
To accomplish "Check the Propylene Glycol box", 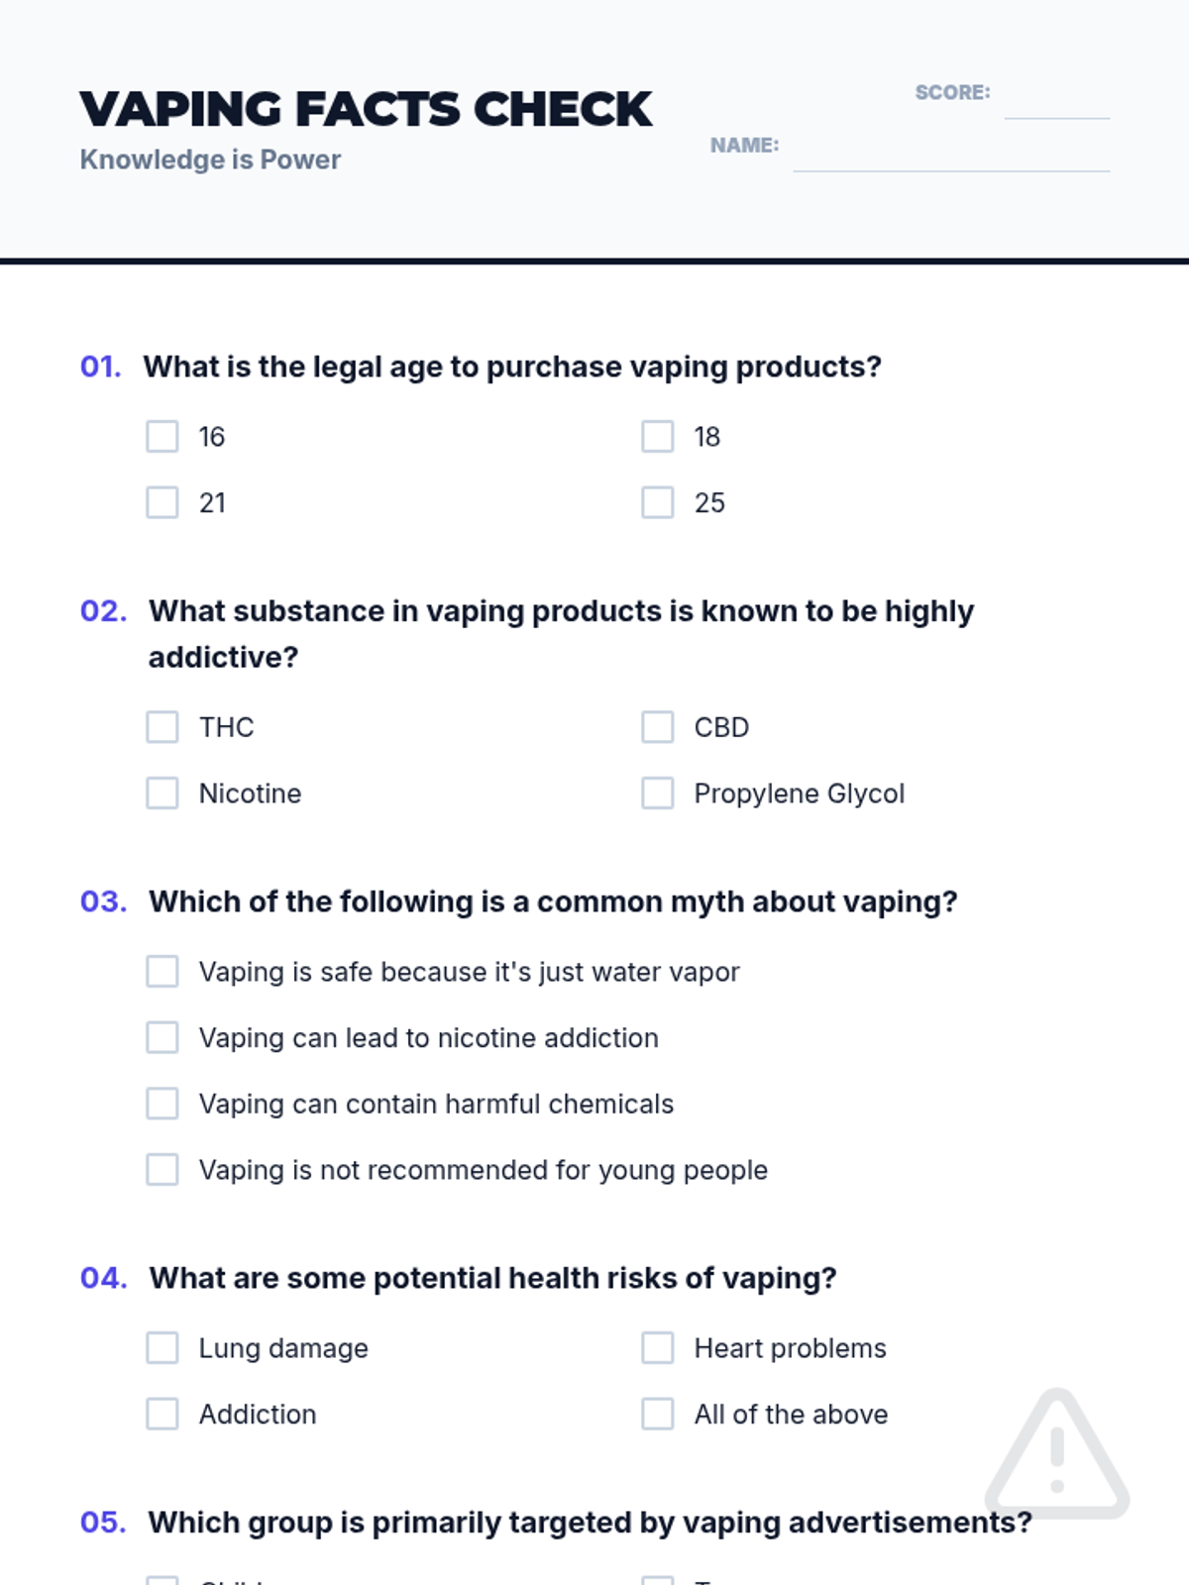I will pyautogui.click(x=657, y=793).
